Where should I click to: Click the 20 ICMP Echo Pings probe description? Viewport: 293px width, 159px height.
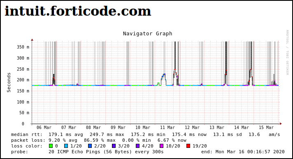[106, 152]
